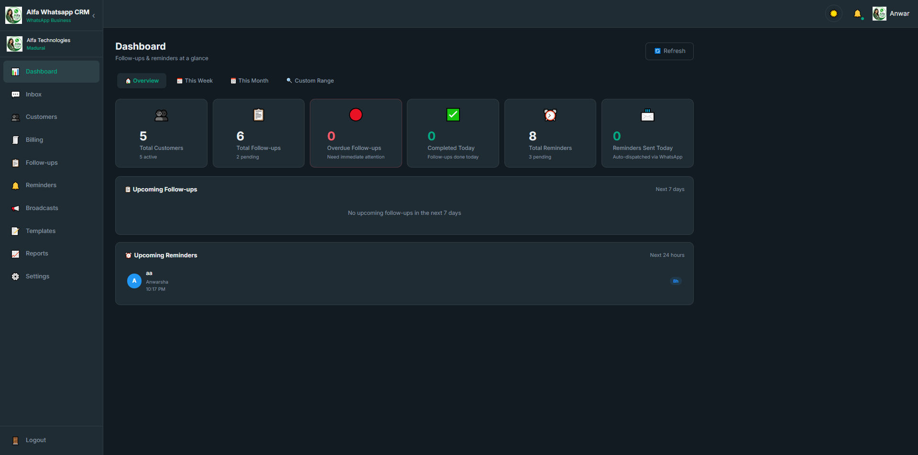Image resolution: width=918 pixels, height=455 pixels.
Task: Open Inbox from the sidebar
Action: click(51, 95)
